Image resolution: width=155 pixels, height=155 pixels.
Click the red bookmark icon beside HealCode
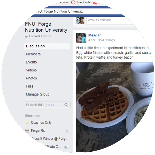point(95,3)
